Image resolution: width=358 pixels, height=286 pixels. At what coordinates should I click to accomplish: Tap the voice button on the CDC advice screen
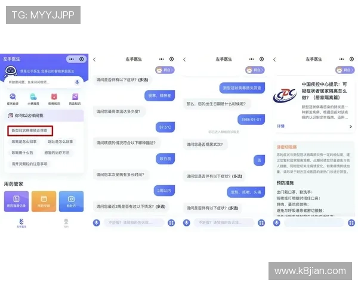pos(276,223)
